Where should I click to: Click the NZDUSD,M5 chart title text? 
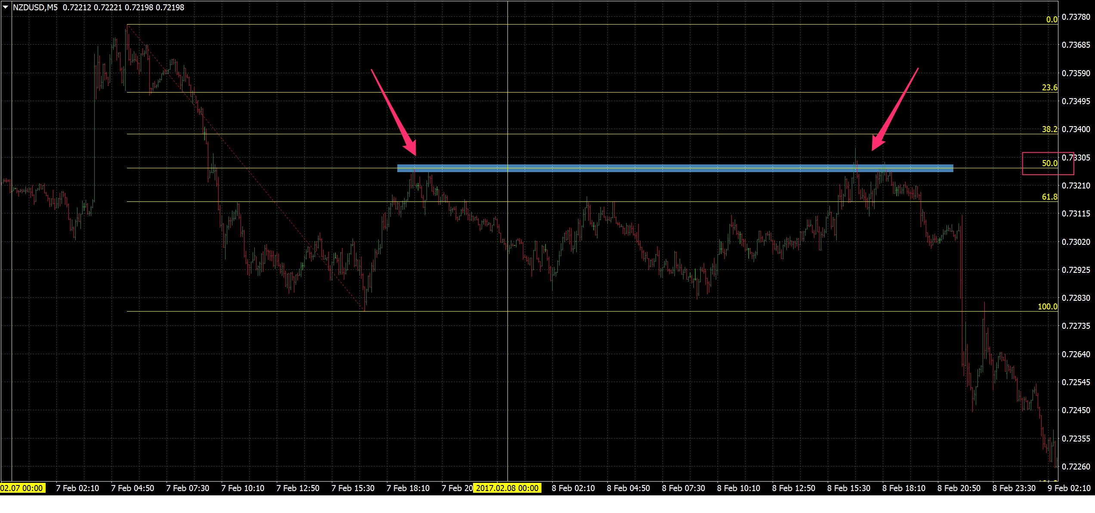pos(35,7)
